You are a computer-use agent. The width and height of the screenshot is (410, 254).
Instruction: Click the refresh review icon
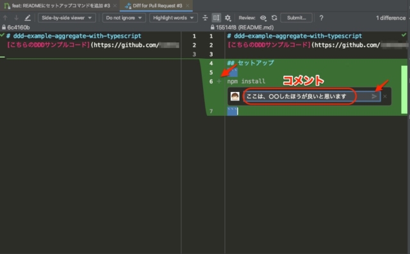[274, 18]
